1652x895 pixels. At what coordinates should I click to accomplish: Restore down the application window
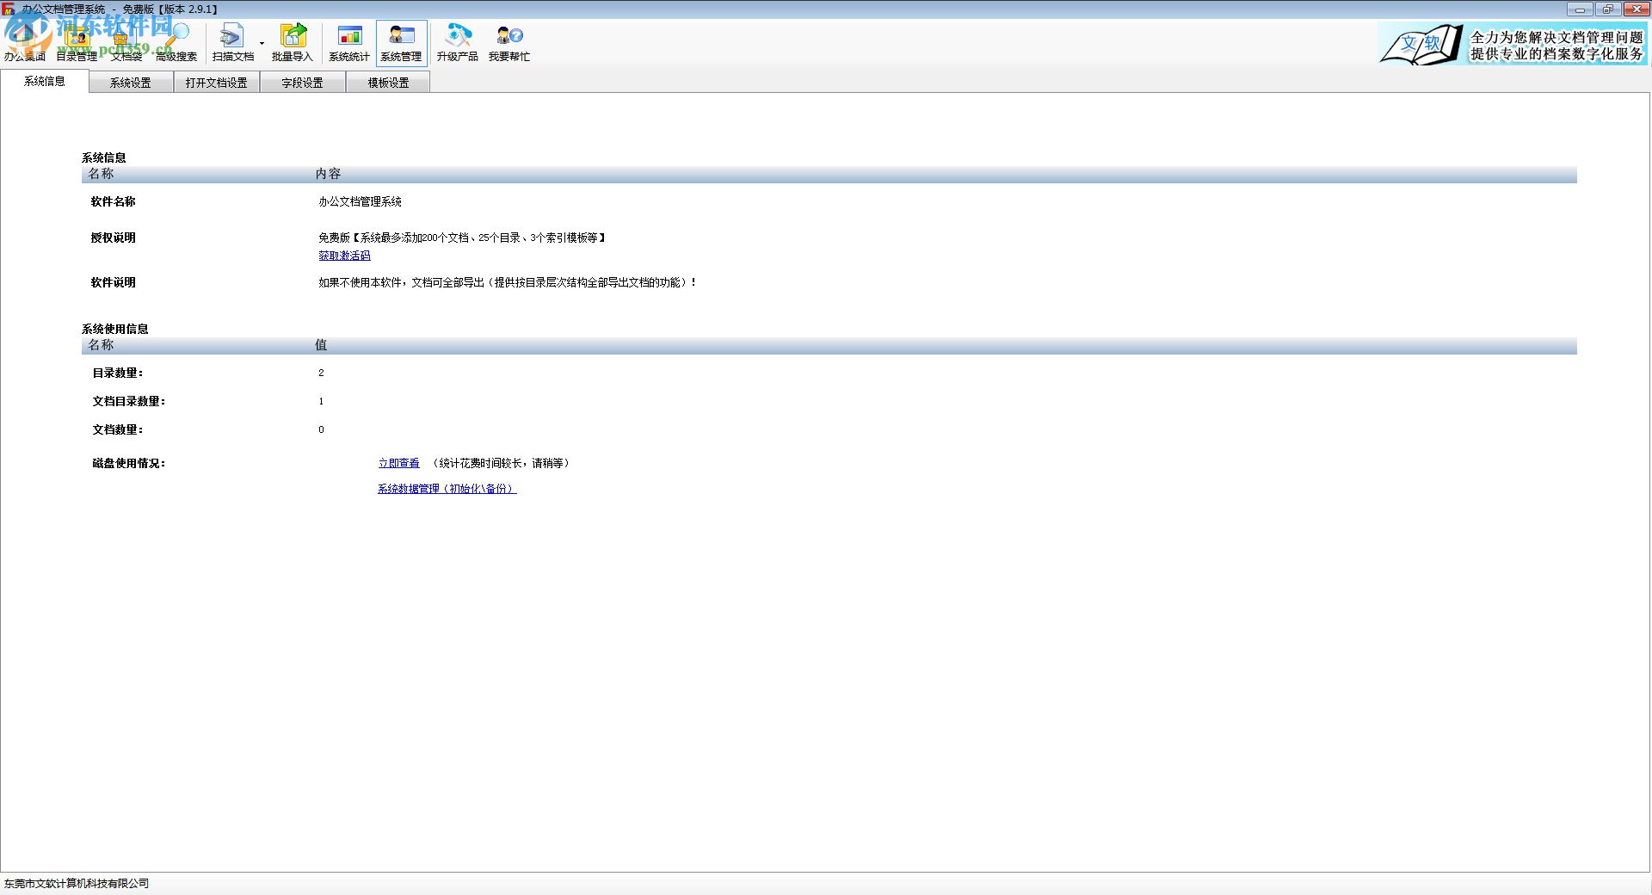click(1607, 9)
